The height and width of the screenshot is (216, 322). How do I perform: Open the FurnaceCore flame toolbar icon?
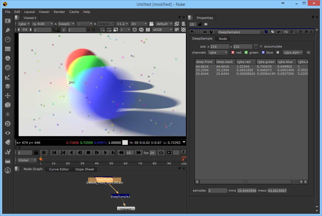pyautogui.click(x=8, y=170)
